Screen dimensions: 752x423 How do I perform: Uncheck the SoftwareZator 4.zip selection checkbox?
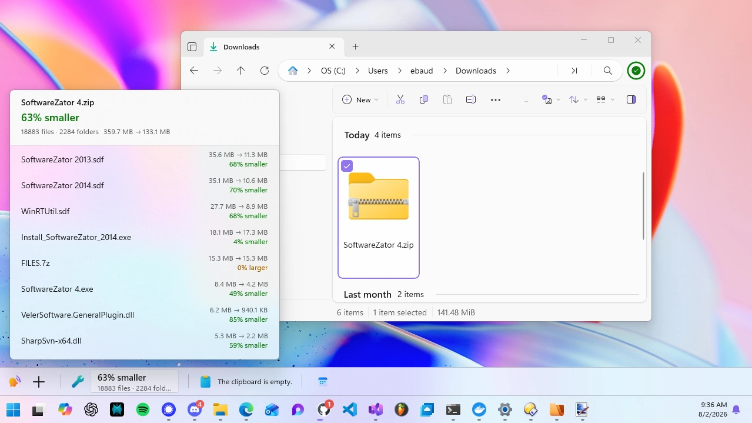point(347,166)
